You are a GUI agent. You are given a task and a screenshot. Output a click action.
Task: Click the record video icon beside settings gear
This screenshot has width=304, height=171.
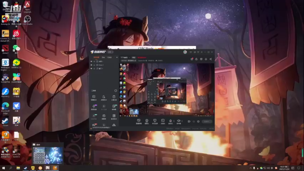click(x=189, y=122)
